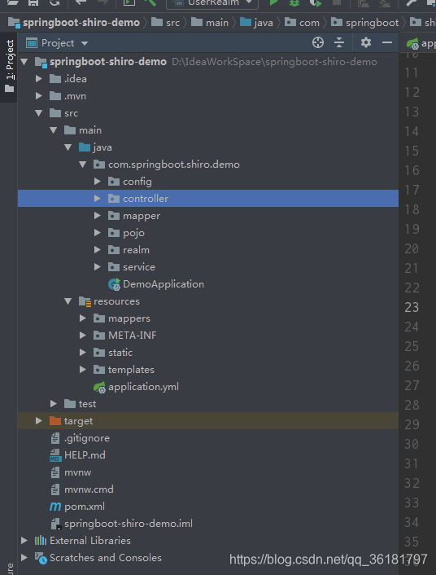This screenshot has height=575, width=436.
Task: Click the project path D:\IdeaWorkSpace\springboot-shiro-demo
Action: click(x=274, y=62)
